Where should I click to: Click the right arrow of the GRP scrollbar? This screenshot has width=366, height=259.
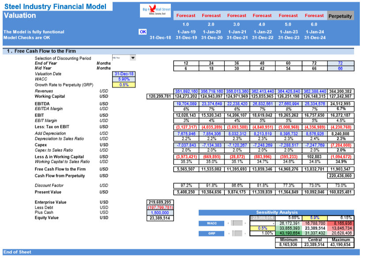tap(245, 233)
